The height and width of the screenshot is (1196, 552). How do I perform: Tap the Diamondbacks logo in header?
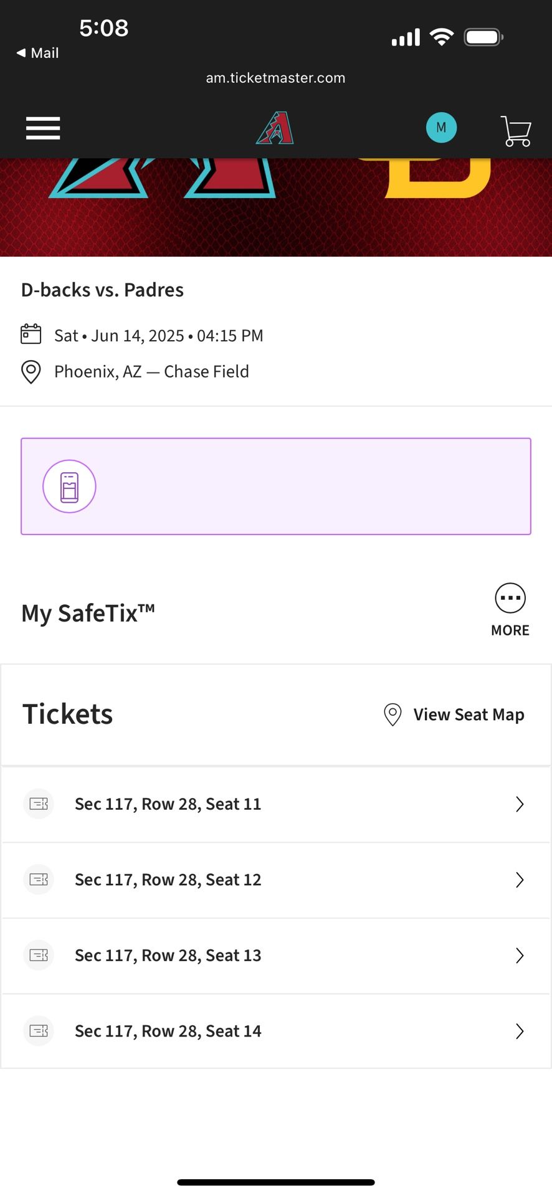tap(275, 128)
